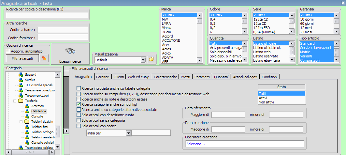Click the Custodie cellulari category icon

27,143
